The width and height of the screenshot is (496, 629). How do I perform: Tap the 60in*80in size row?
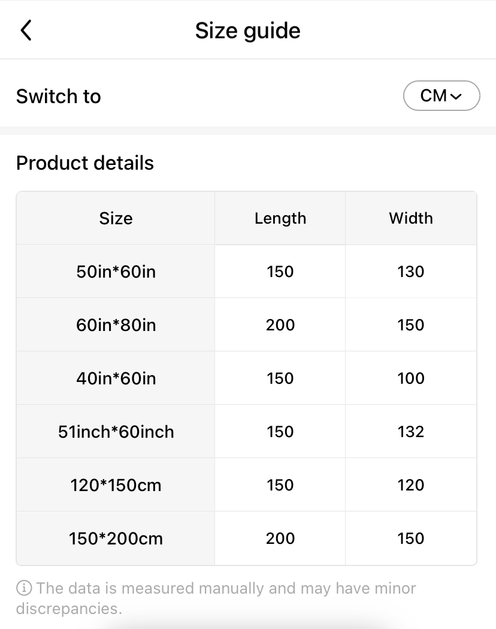[x=116, y=325]
